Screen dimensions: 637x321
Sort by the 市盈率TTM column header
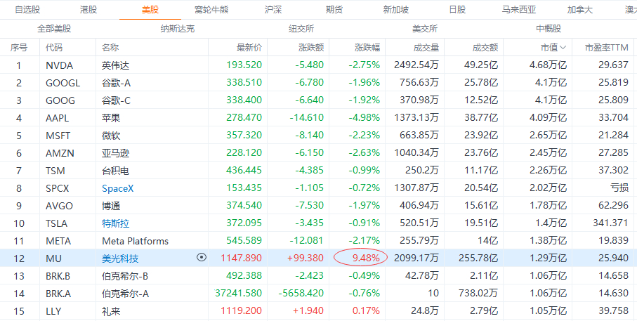tap(607, 48)
